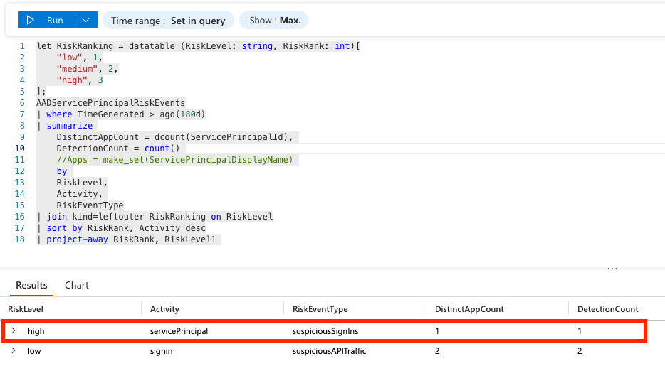Click the Run query button

pos(46,21)
